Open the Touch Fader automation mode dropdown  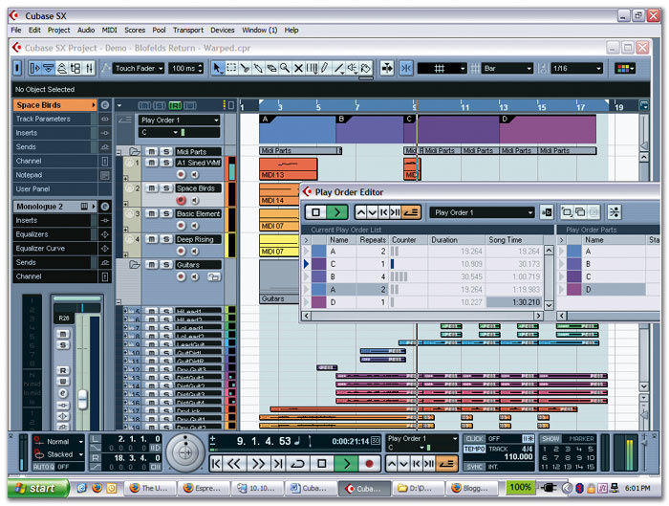pyautogui.click(x=139, y=68)
